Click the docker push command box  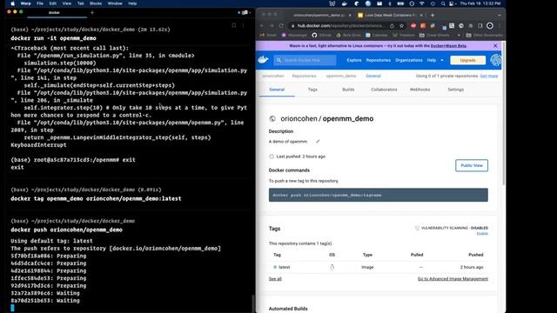pos(378,195)
